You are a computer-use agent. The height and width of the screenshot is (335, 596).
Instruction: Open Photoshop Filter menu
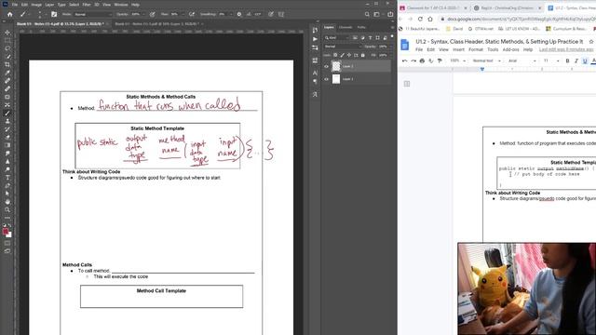coord(87,5)
